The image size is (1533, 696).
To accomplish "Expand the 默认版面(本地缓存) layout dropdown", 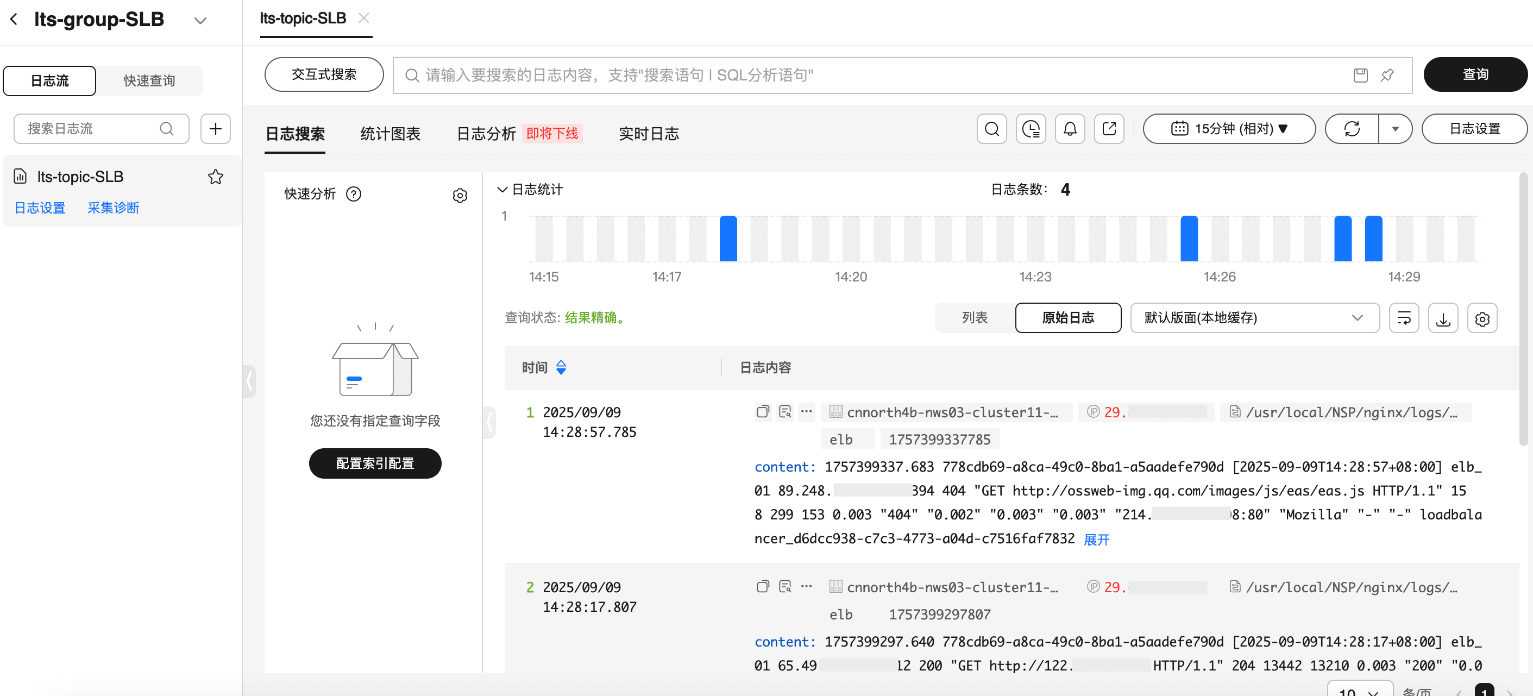I will (1254, 318).
